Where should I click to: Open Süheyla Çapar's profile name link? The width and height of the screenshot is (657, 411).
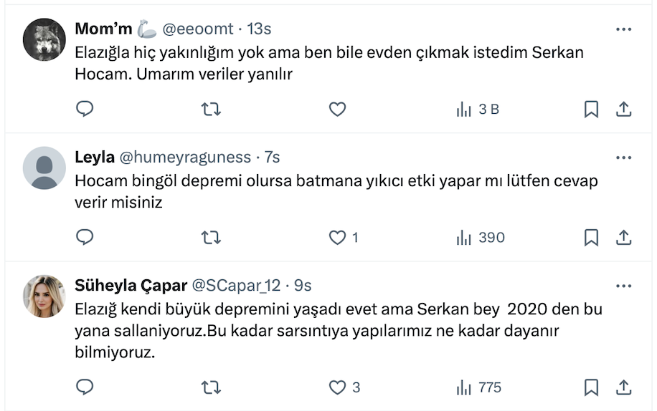129,285
